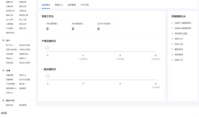Open 历史报表 in the sidebar
Viewport: 199px width, 117px height.
pos(9,54)
